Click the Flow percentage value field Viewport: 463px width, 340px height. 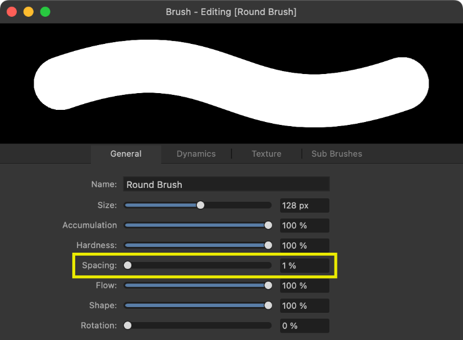[x=304, y=285]
